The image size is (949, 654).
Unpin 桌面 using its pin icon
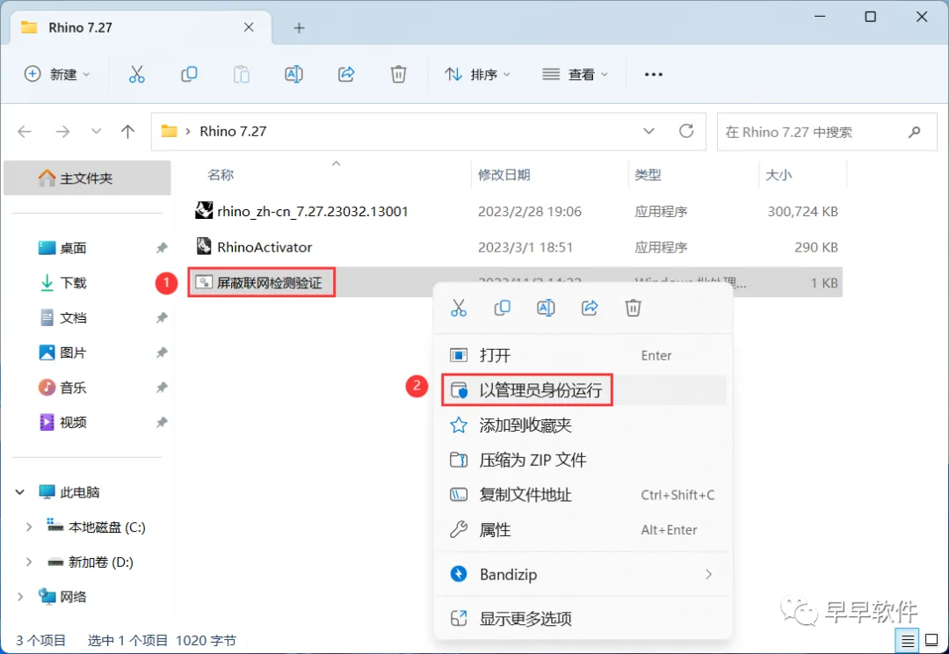point(162,248)
